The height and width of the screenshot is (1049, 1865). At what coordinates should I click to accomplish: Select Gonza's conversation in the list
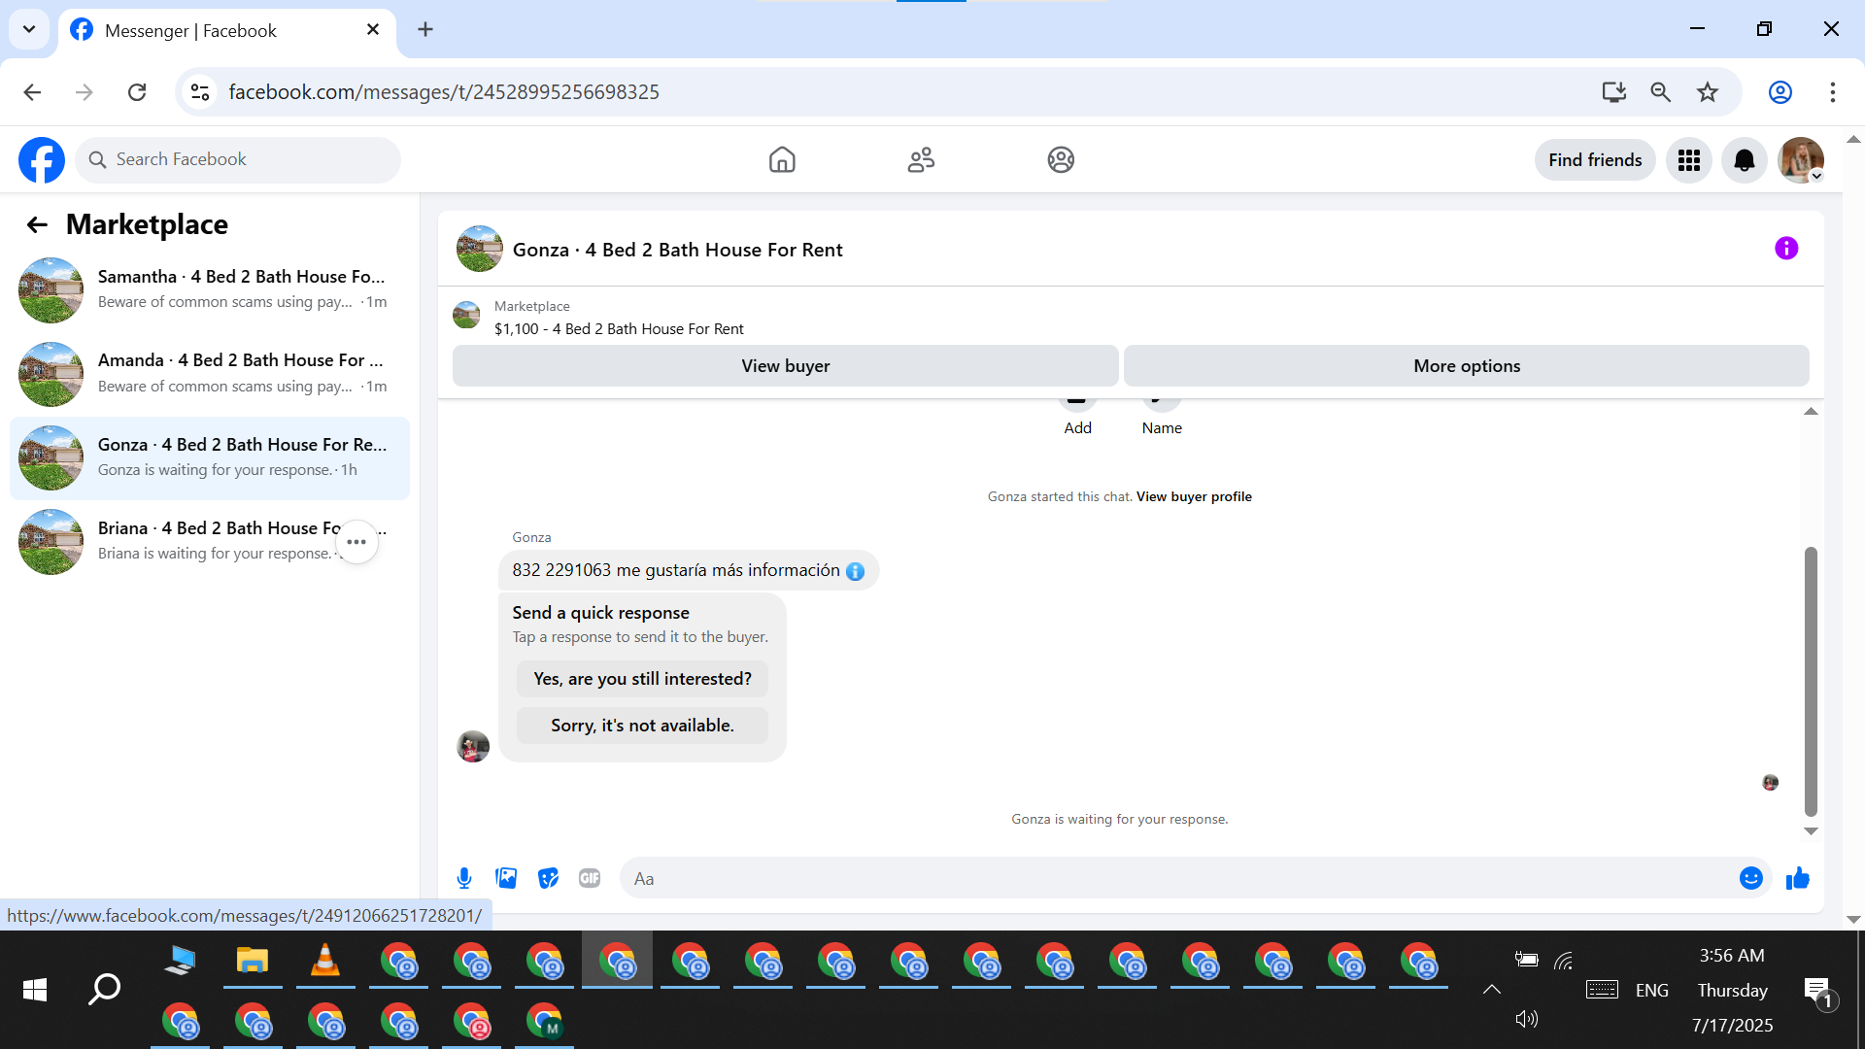point(210,457)
